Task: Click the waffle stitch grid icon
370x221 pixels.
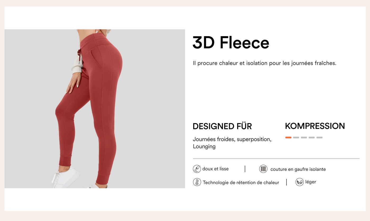Action: [x=263, y=169]
